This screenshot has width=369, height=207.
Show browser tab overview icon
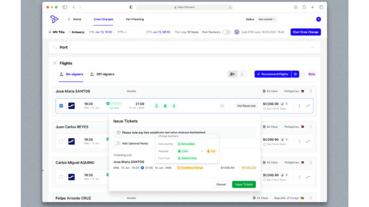321,7
